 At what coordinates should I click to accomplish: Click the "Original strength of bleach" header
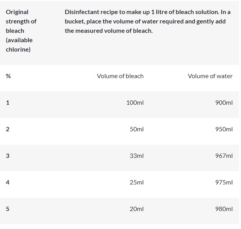(x=20, y=31)
